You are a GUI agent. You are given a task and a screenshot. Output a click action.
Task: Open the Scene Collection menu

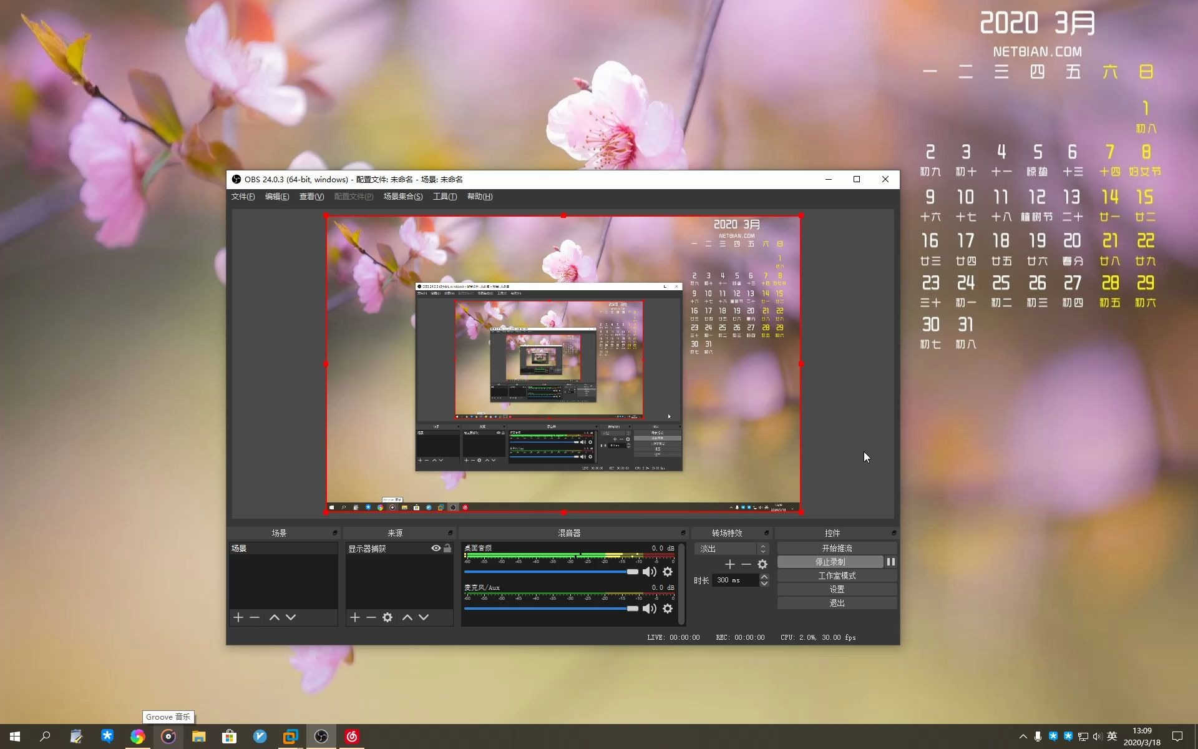pos(402,197)
